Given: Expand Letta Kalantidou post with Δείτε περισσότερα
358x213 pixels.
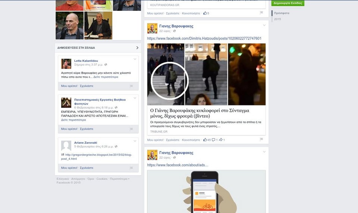Looking at the screenshot, I should [x=106, y=77].
